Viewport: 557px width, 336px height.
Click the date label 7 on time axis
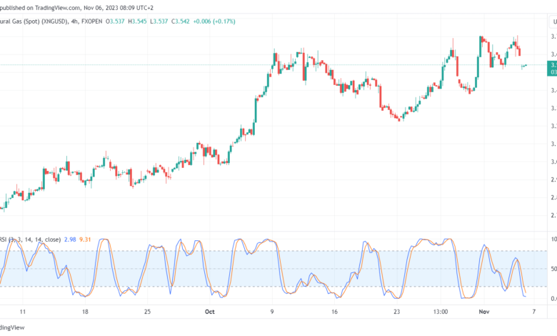click(x=534, y=312)
